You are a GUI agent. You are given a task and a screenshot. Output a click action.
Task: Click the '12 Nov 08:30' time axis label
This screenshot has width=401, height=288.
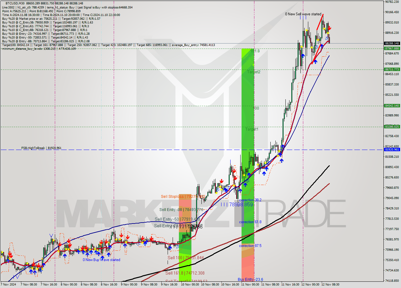pyautogui.click(x=330, y=285)
